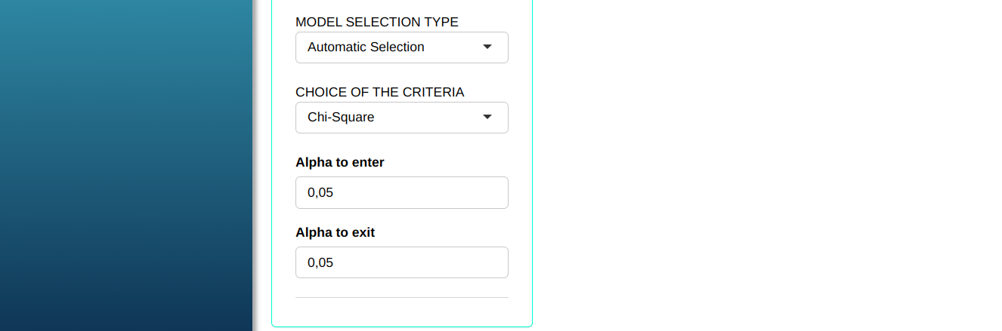
Task: Click the CHOICE OF THE CRITERIA label
Action: 379,92
